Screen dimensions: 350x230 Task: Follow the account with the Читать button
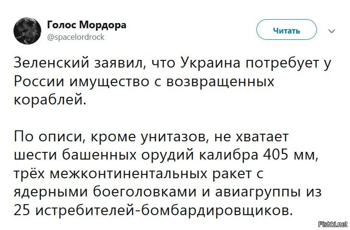point(286,31)
